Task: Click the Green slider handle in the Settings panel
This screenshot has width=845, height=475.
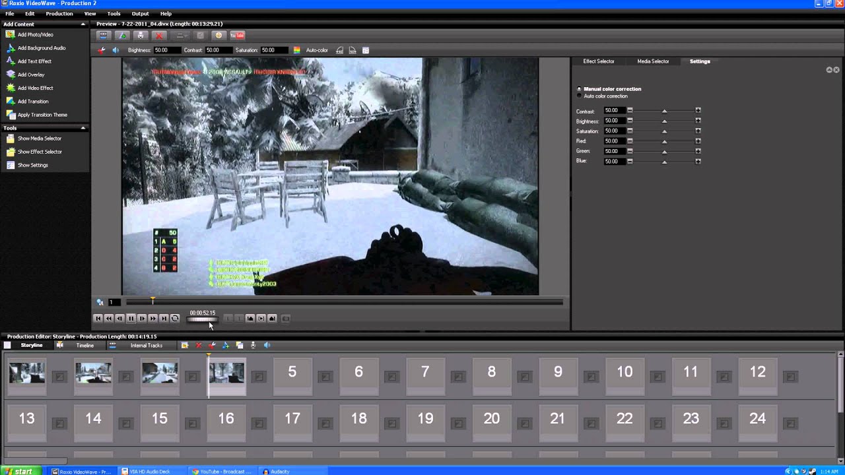Action: pyautogui.click(x=664, y=152)
